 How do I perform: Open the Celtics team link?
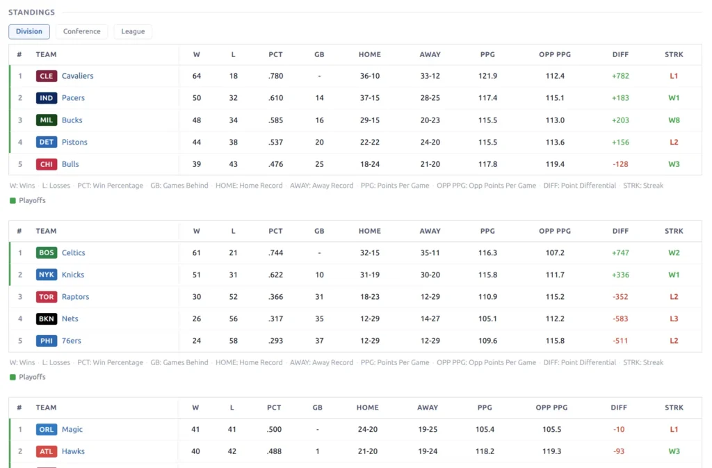[74, 252]
